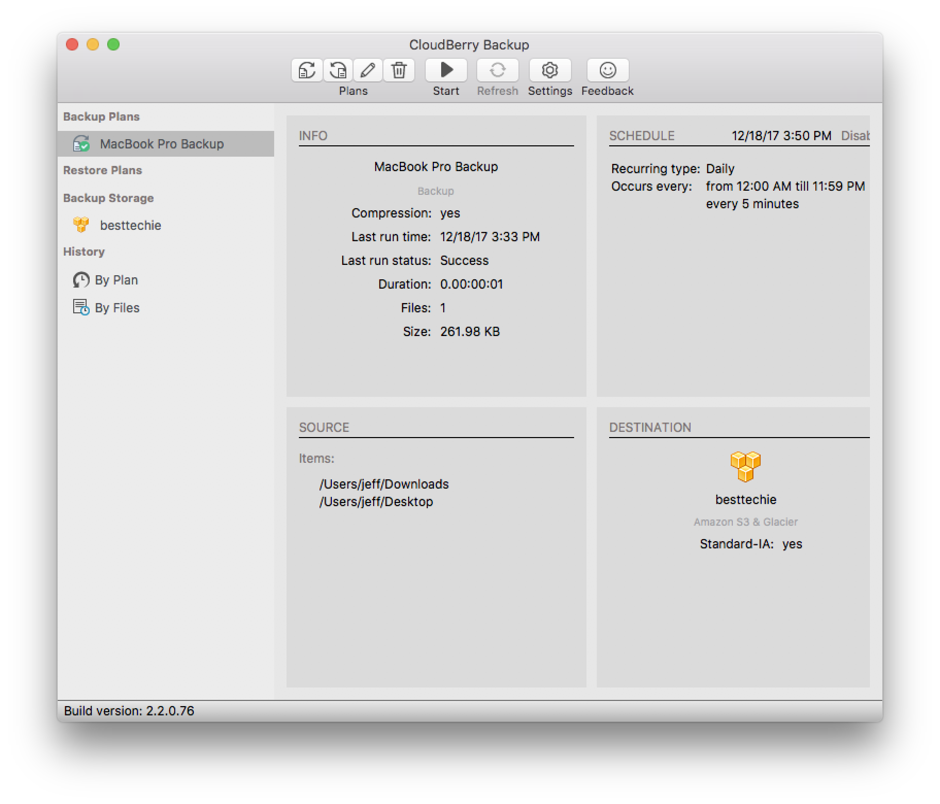The width and height of the screenshot is (940, 804).
Task: Click 'besttechie' name in Destination panel
Action: point(746,499)
